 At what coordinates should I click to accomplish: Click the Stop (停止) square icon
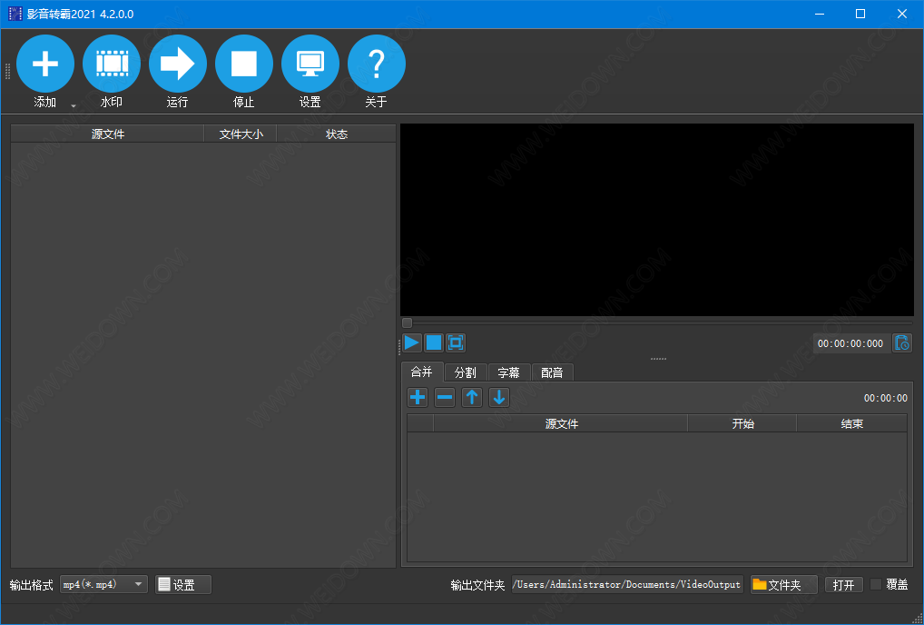[244, 64]
